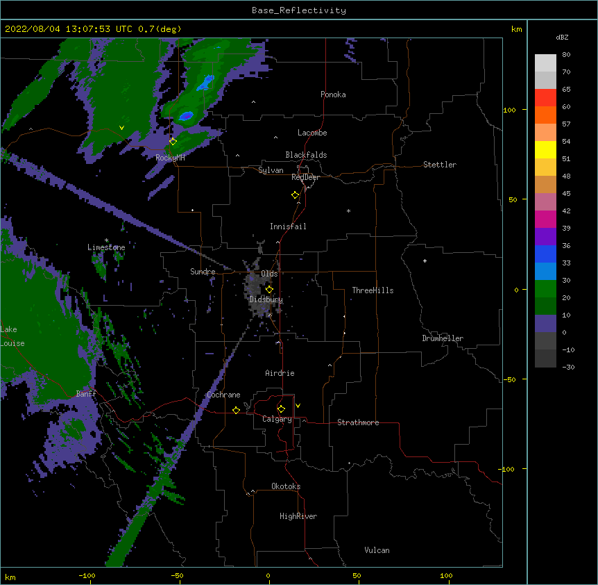Screen dimensions: 598x585
Task: Click the Blackfalds label on the map
Action: point(306,155)
